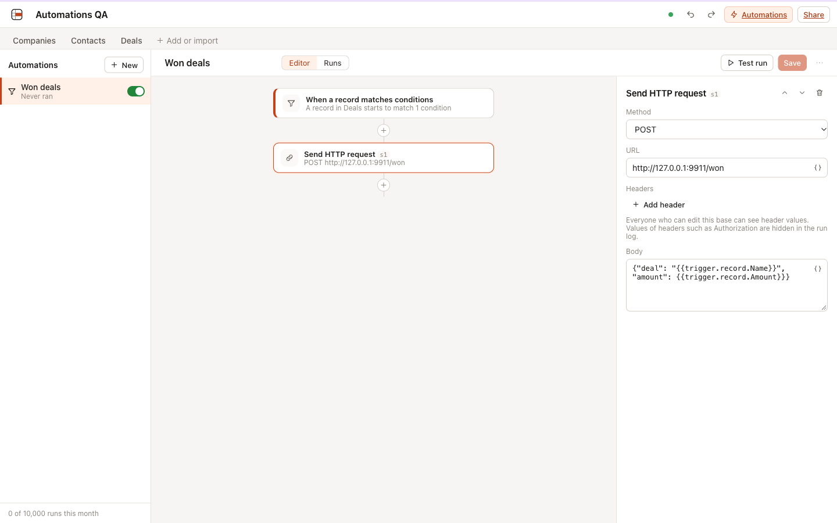Viewport: 837px width, 523px height.
Task: Click the filter icon on trigger card
Action: coord(291,103)
